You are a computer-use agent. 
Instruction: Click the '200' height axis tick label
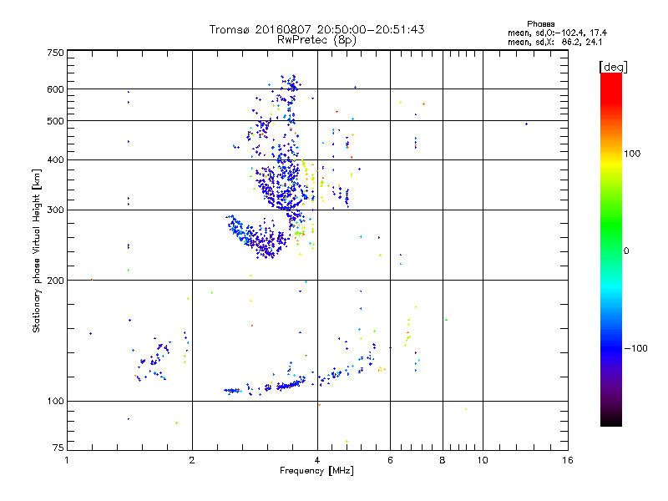55,281
